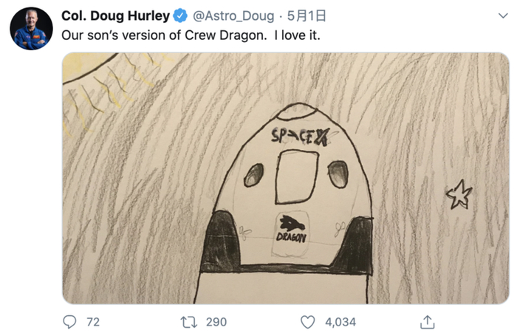
Task: Open the @Astro_Doug handle link
Action: pyautogui.click(x=233, y=16)
